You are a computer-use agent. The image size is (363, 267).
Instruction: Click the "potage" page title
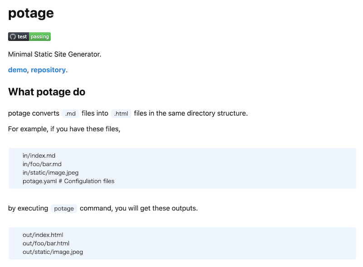tap(31, 13)
